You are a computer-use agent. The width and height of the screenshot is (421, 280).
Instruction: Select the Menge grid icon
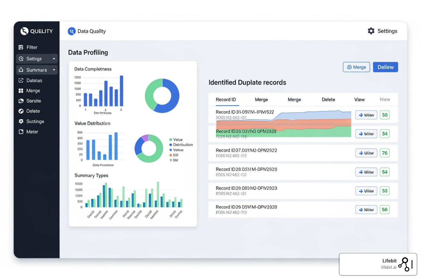point(21,91)
